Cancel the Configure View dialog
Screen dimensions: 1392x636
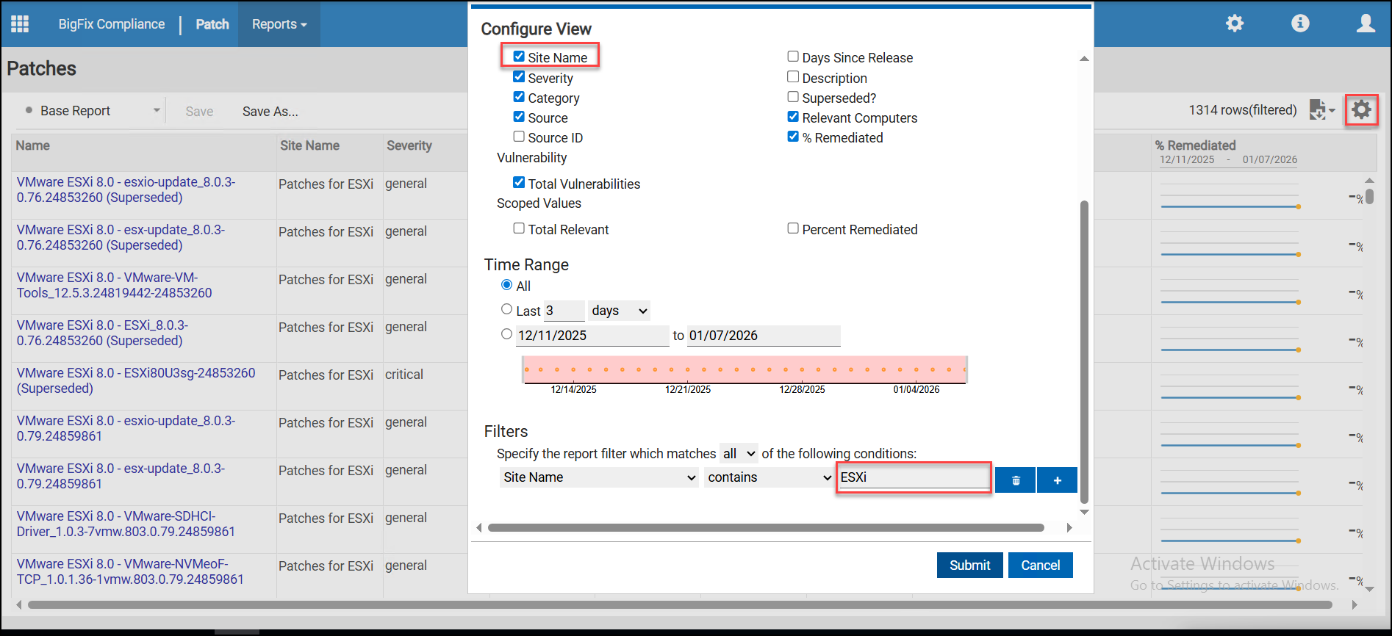[x=1040, y=565]
